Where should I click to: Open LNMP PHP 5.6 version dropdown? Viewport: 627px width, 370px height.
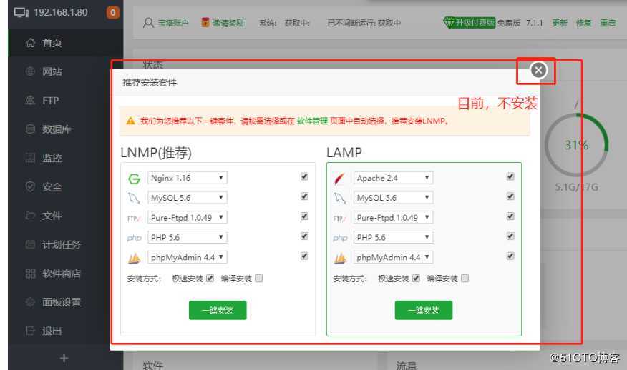[187, 237]
